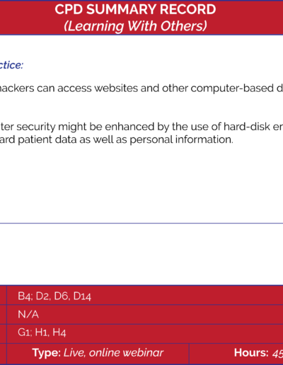283x365 pixels.
Task: Click the blank section under the divider line
Action: pos(141,254)
